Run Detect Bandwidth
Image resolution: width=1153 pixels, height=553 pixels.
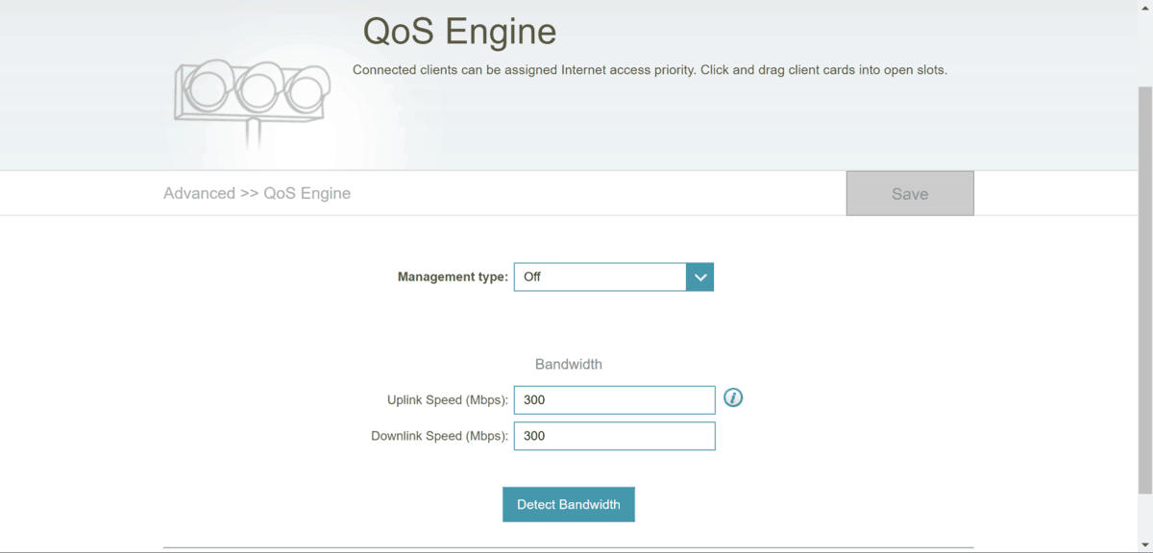pyautogui.click(x=568, y=504)
